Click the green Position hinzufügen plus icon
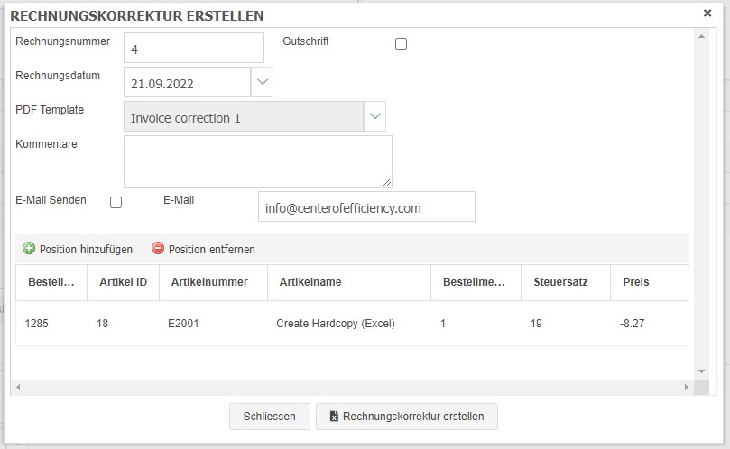Screen dimensions: 730x449 click(29, 249)
